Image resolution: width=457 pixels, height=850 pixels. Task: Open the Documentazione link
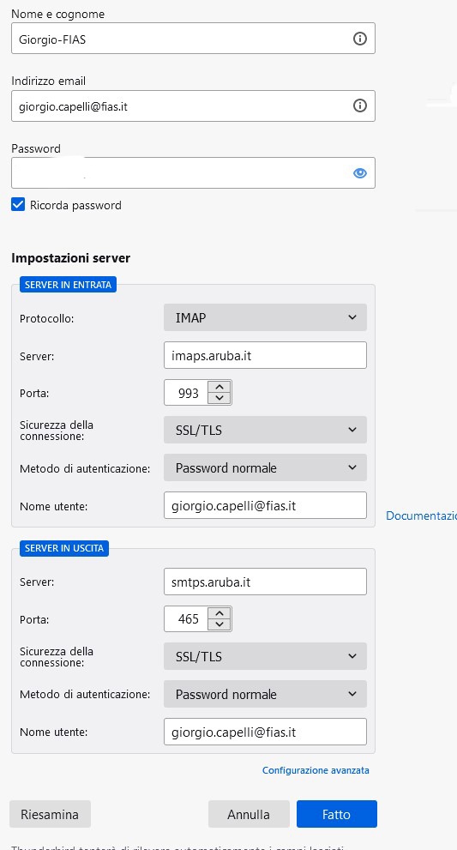[421, 515]
